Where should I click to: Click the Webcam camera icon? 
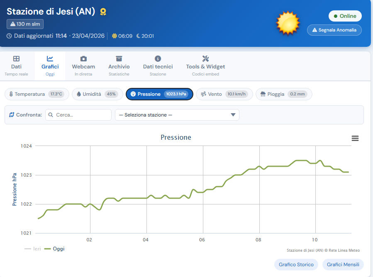(x=83, y=59)
